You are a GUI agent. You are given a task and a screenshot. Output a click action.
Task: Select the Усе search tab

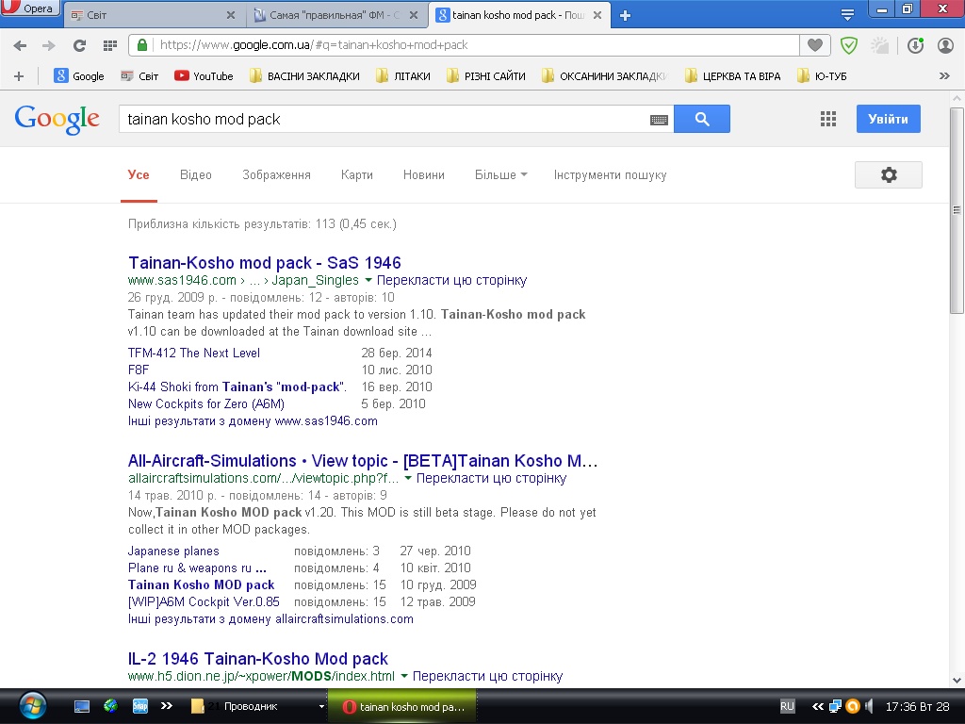(139, 174)
